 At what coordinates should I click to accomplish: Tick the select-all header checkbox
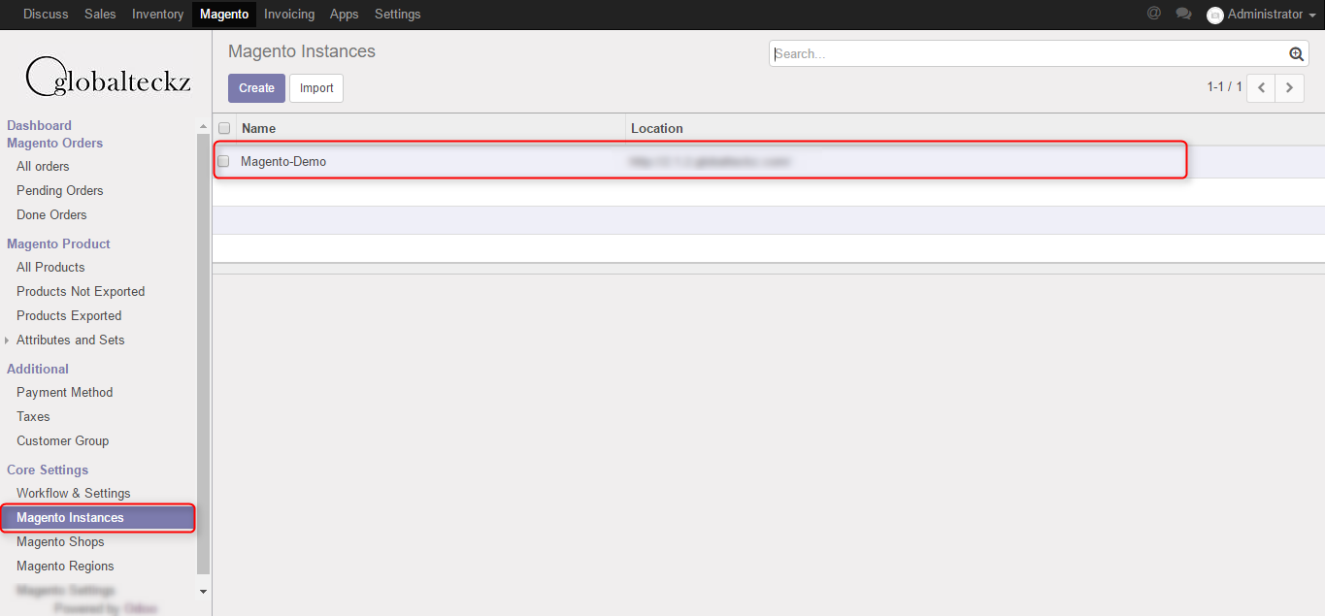[224, 128]
